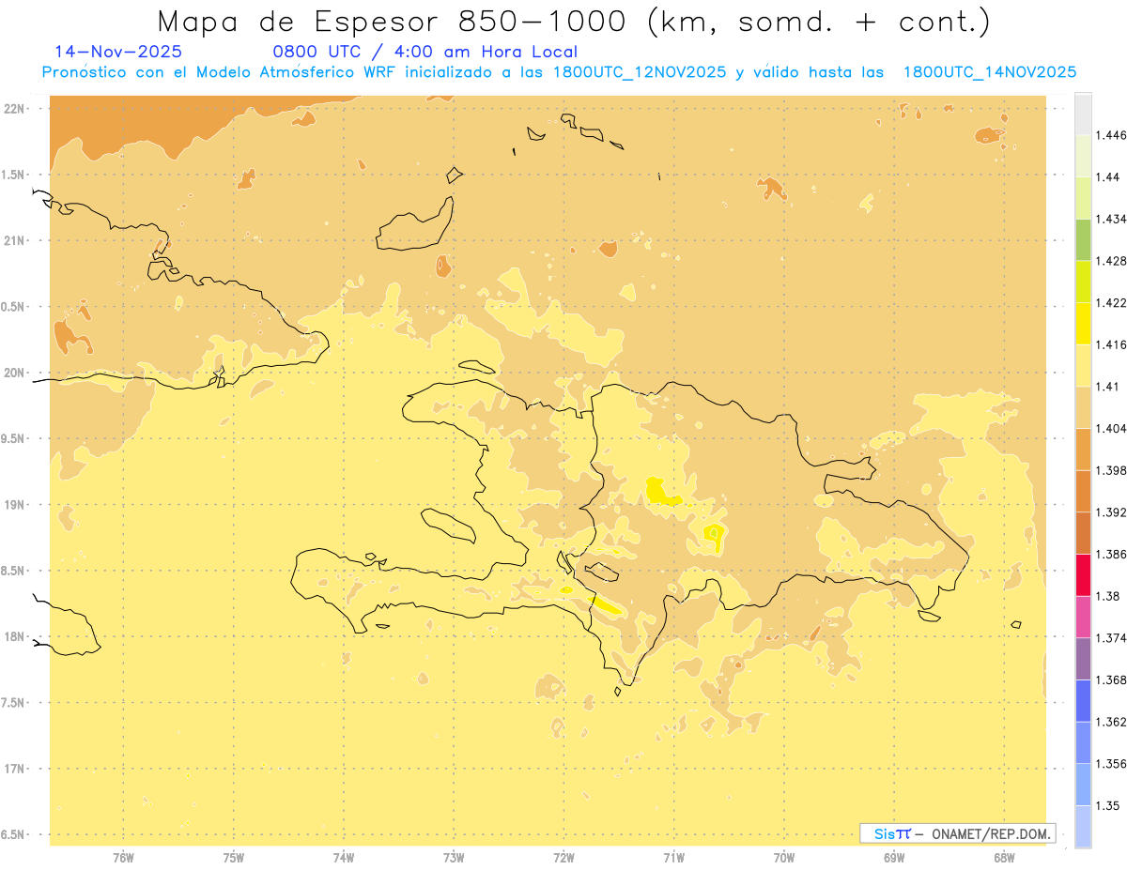Click the '1.362' color scale label
The image size is (1127, 870).
(x=1111, y=722)
